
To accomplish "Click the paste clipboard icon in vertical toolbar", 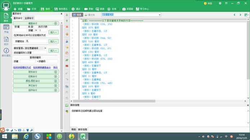I will point(67,53).
